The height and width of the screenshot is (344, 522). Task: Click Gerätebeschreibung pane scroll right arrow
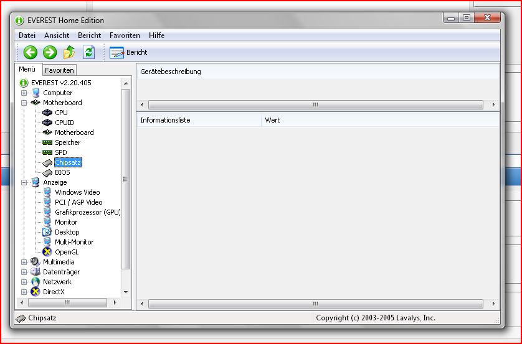coord(493,105)
